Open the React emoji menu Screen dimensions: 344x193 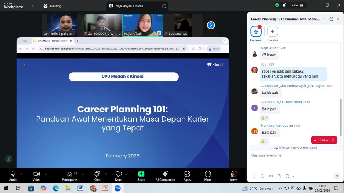tap(119, 176)
